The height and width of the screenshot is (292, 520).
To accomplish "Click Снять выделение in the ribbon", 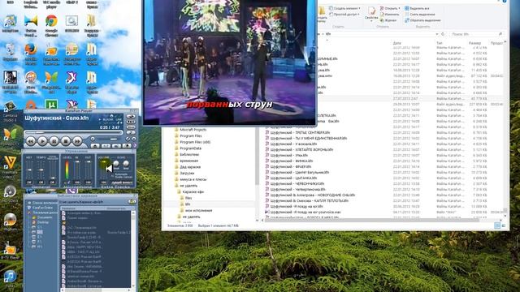I will (419, 15).
